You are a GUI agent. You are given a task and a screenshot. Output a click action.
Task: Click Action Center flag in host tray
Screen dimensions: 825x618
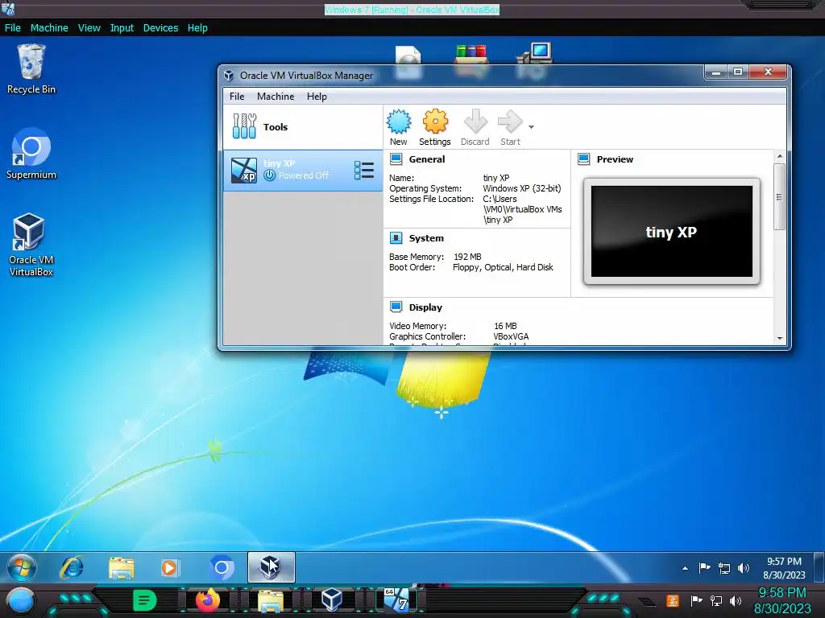[x=697, y=600]
